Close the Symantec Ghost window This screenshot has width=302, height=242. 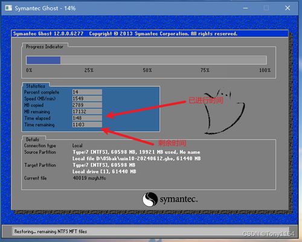tap(288, 8)
